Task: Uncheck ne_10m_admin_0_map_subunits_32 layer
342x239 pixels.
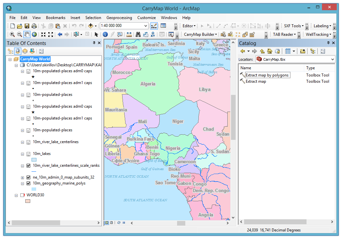Action: [x=28, y=178]
